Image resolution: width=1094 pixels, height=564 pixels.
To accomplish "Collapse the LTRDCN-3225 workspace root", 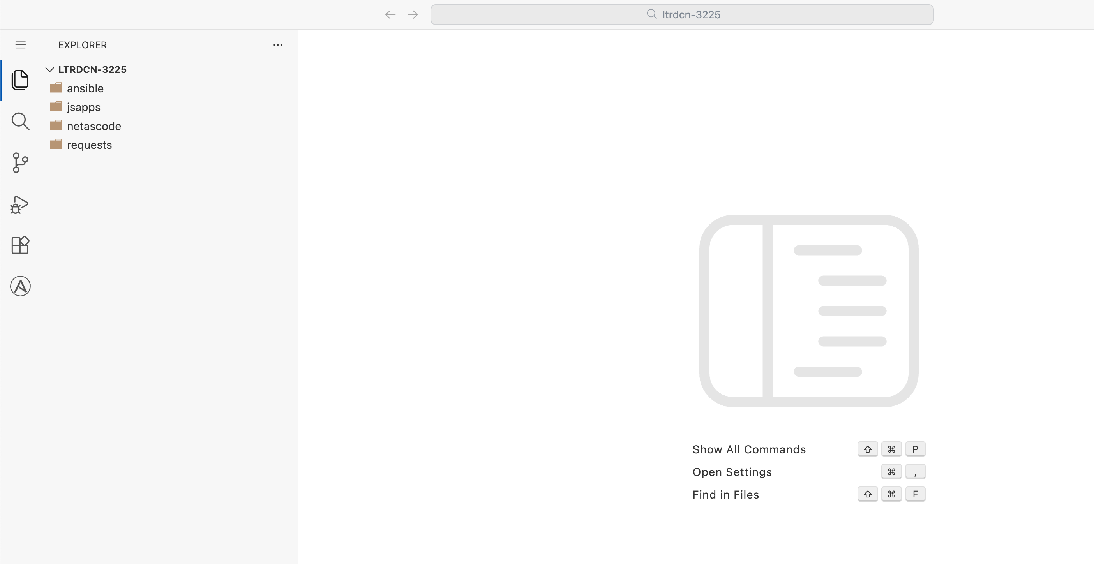I will (92, 70).
